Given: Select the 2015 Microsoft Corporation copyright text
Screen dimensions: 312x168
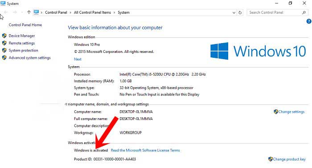Looking at the screenshot, I should (114, 52).
